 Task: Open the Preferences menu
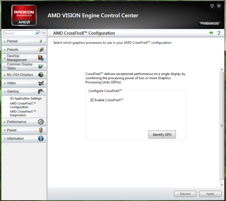pos(209,24)
